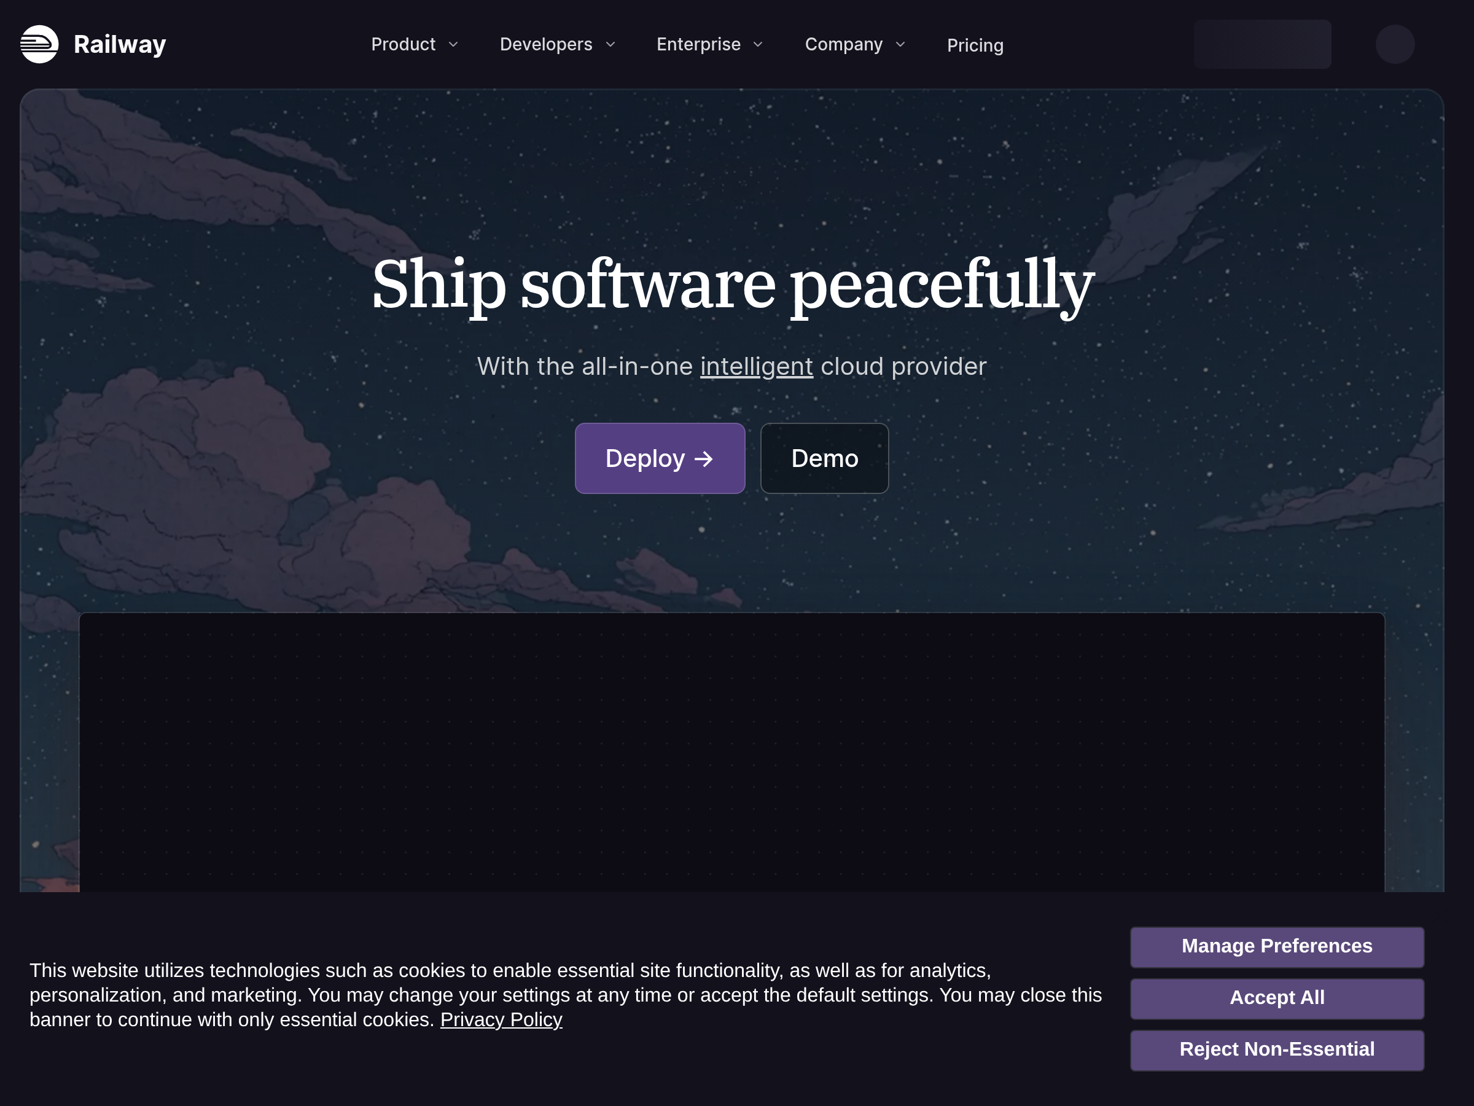Click the Railway train logo icon
The image size is (1474, 1106).
coord(39,44)
